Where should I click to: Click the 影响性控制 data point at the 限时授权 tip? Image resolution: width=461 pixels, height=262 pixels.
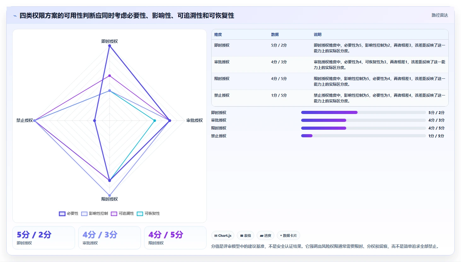(110, 195)
